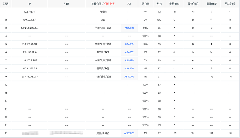This screenshot has width=240, height=138.
Task: Click the 保留 location cell
Action: (103, 20)
